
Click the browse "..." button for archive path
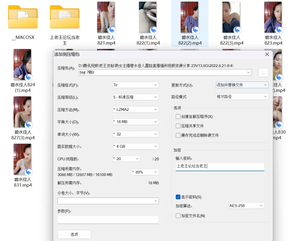pos(263,73)
